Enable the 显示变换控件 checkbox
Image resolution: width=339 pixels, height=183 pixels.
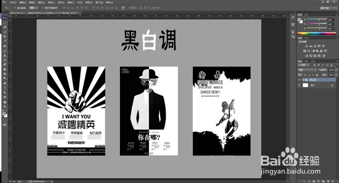click(43, 8)
